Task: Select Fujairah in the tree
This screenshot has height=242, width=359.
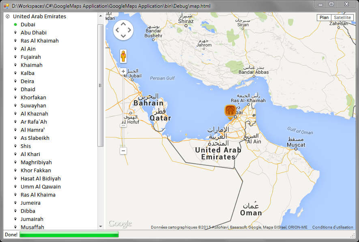Action: (x=31, y=57)
